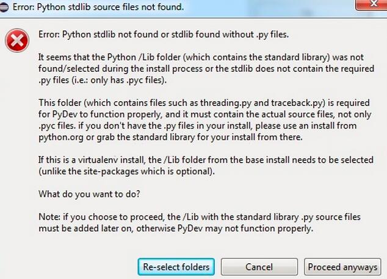Click the 'Error: Python stdlib not found' heading line
This screenshot has height=279, width=387.
(x=164, y=34)
